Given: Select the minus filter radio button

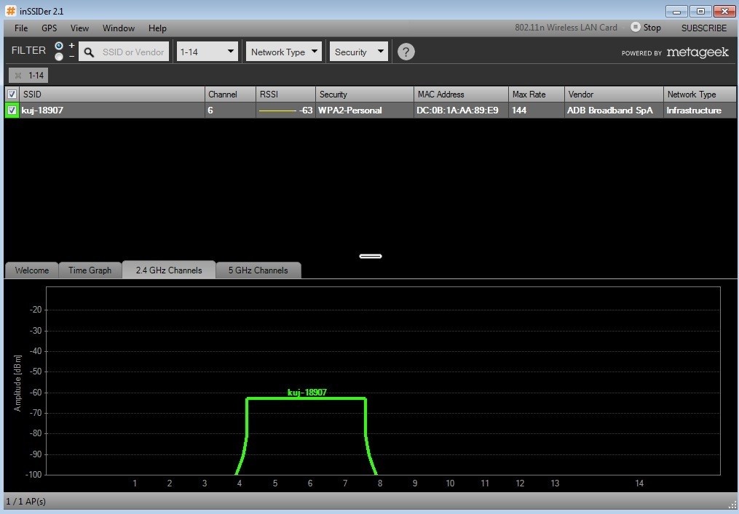Looking at the screenshot, I should click(x=59, y=57).
